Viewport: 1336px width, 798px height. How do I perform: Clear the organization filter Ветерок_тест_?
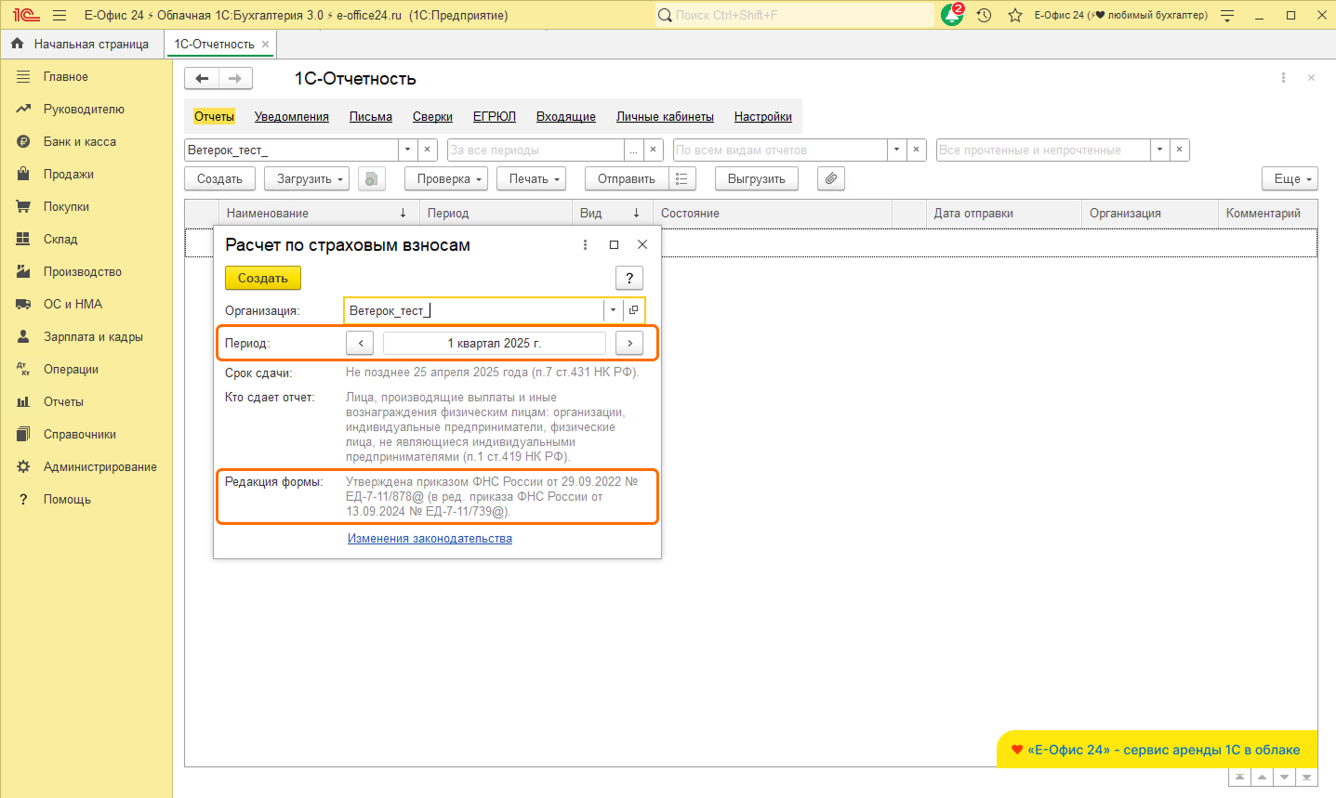pos(428,150)
